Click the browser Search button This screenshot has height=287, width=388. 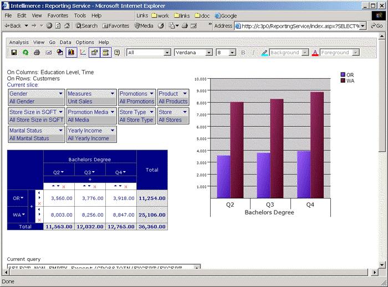[86, 25]
